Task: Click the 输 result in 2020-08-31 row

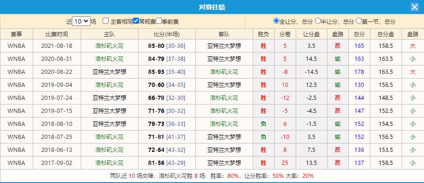Action: tap(338, 59)
